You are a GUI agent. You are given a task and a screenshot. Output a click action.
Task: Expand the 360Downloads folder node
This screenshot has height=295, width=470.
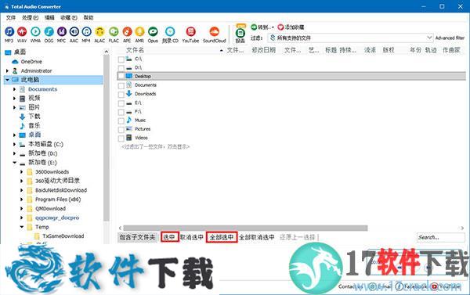tap(21, 172)
